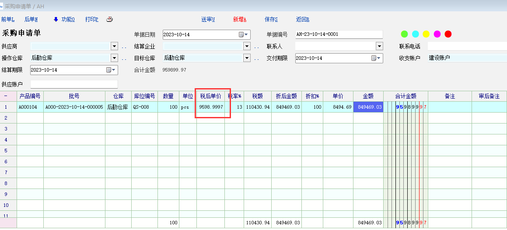
Task: Expand the 联系人 dropdown
Action: click(379, 46)
